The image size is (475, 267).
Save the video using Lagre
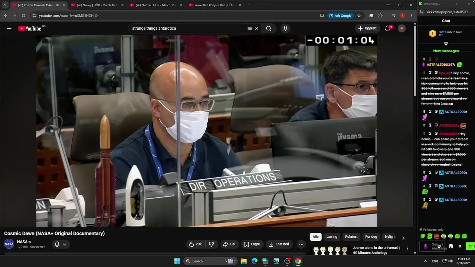click(x=252, y=244)
